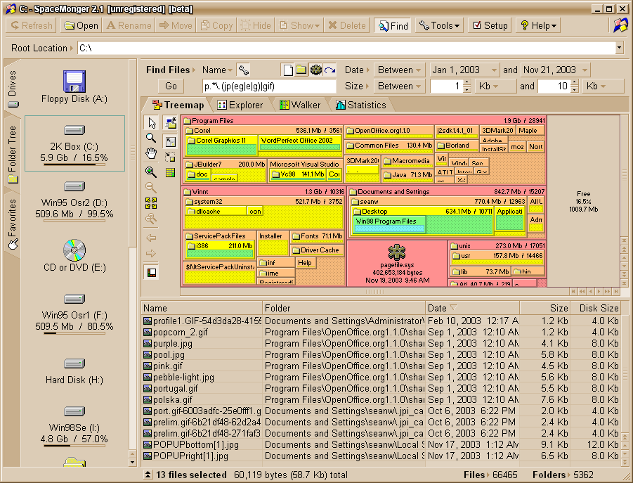The height and width of the screenshot is (483, 633).
Task: Open the Show dropdown menu
Action: point(299,25)
